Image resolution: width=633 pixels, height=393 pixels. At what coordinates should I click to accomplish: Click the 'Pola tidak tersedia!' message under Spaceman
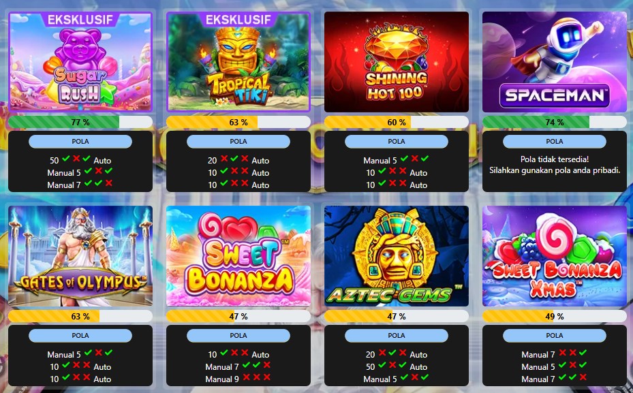pyautogui.click(x=554, y=159)
